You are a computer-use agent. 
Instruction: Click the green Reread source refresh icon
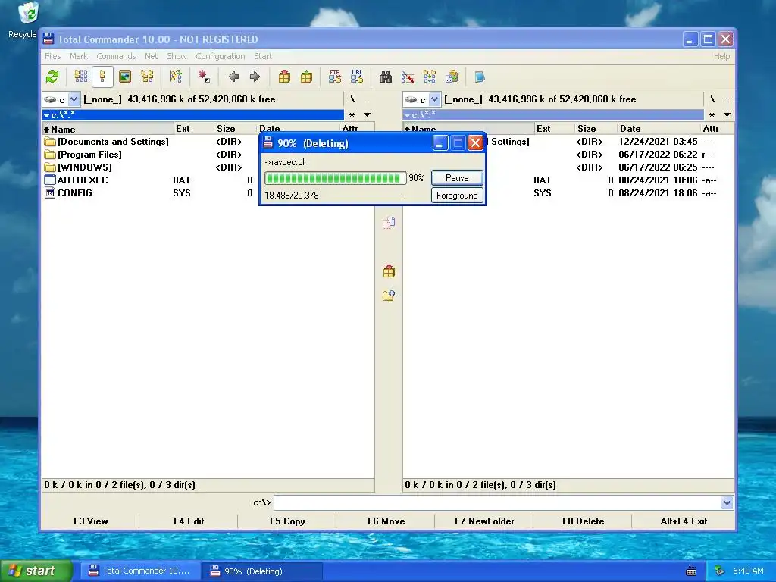click(52, 77)
